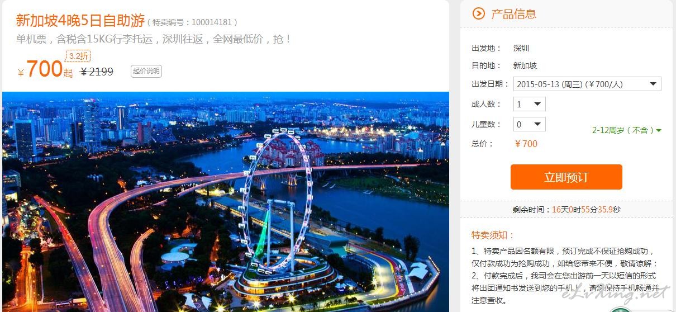This screenshot has height=312, width=676.
Task: Click the ¥700起 sale price
Action: click(45, 70)
